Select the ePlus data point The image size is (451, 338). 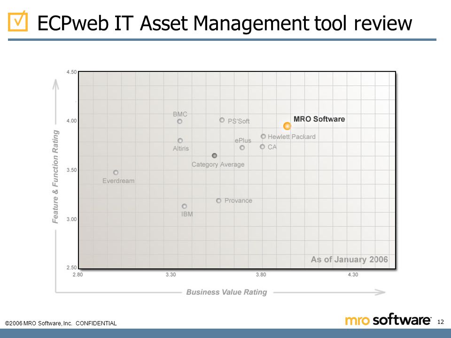[x=242, y=147]
